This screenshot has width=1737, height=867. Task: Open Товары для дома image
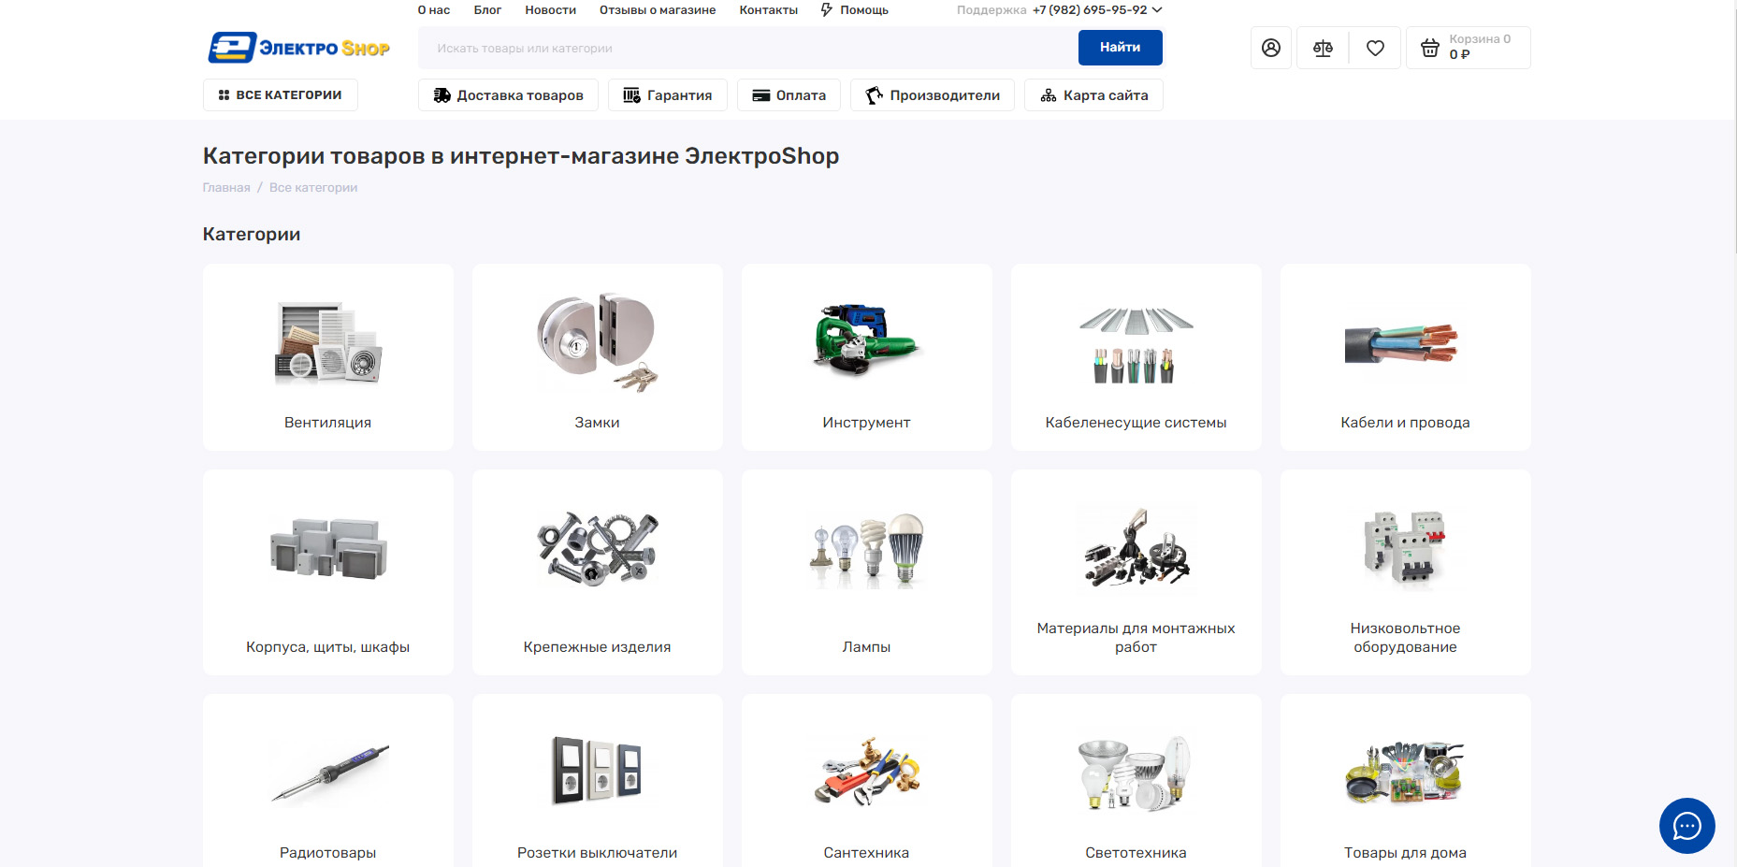coord(1404,773)
